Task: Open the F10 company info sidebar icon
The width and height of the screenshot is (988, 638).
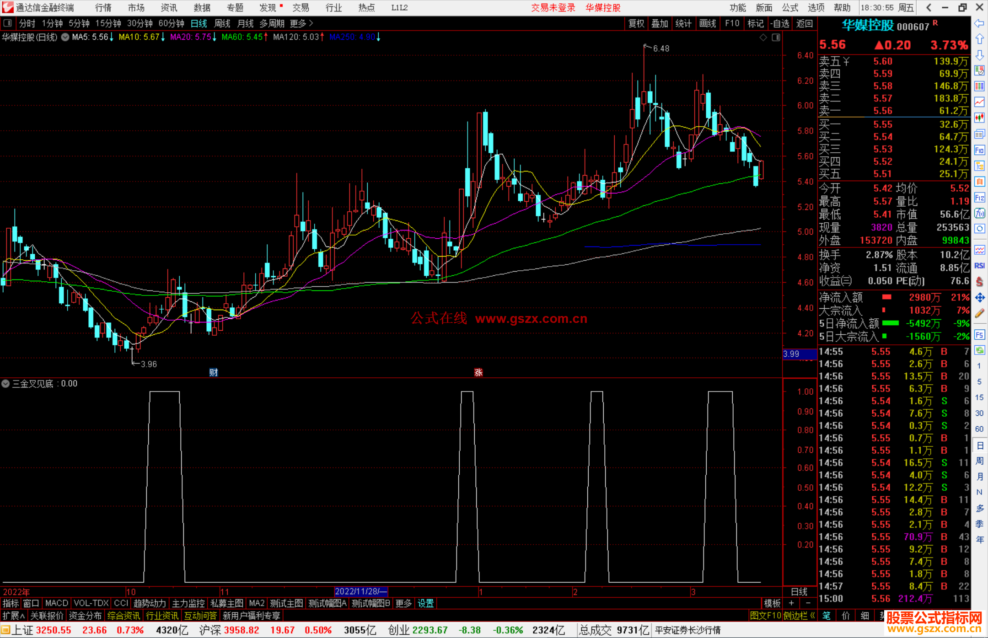Action: coord(979,150)
